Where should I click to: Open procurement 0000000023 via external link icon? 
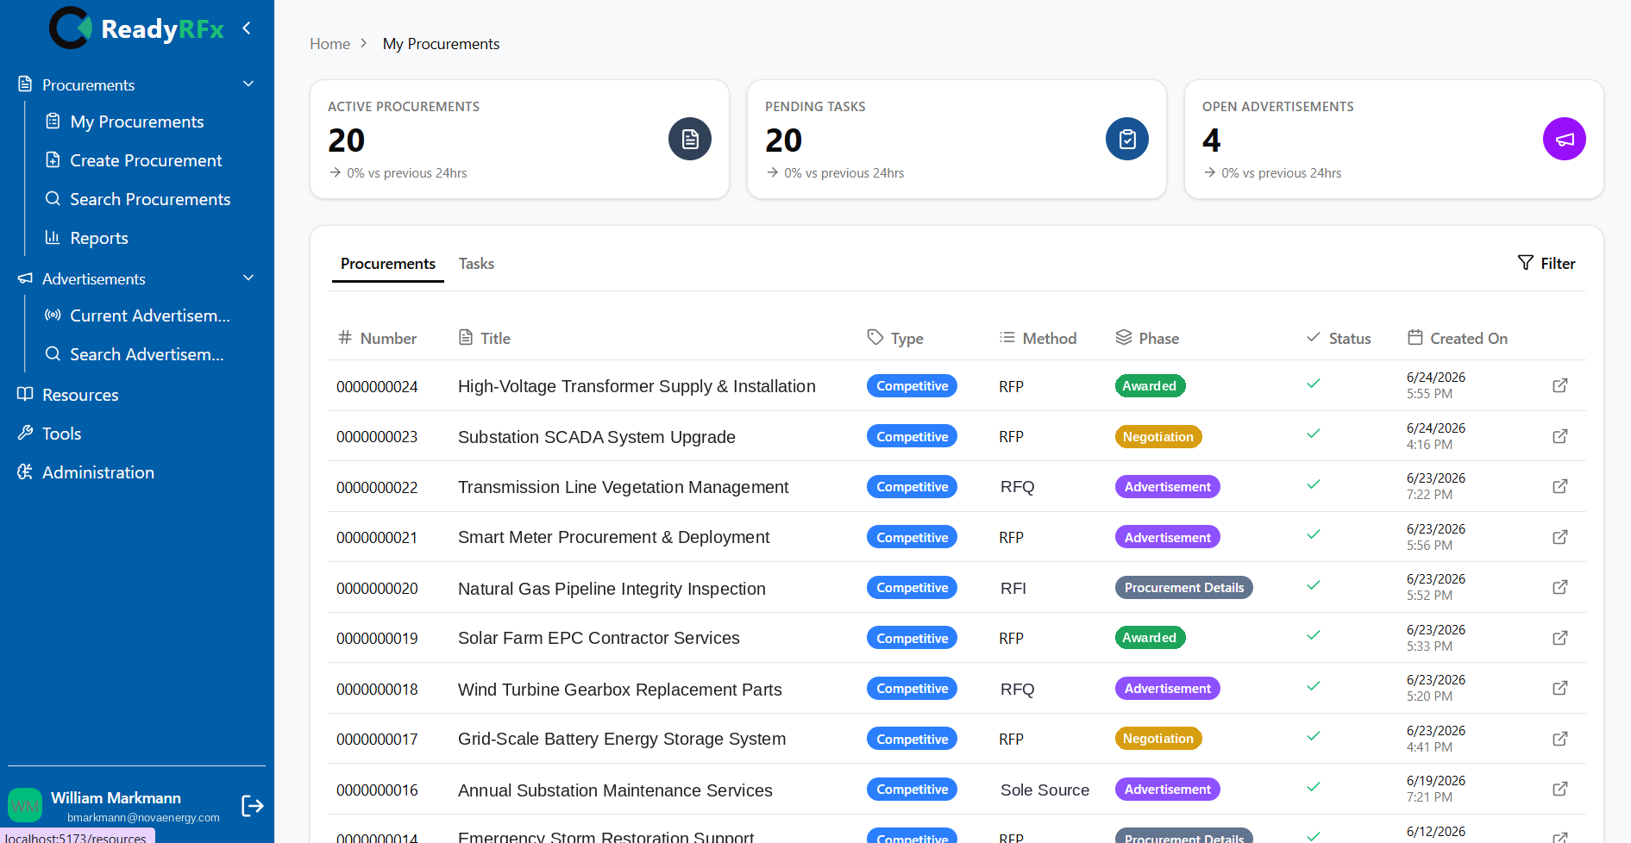point(1560,436)
